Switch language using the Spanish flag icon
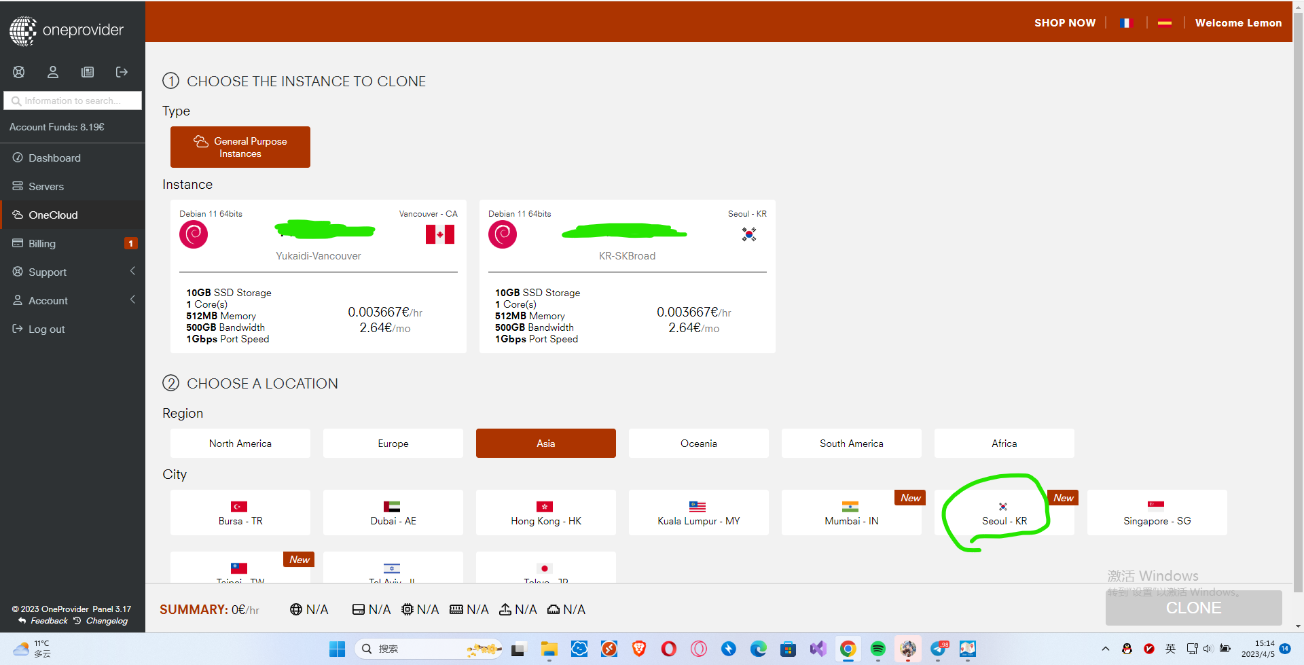This screenshot has width=1304, height=665. tap(1164, 23)
